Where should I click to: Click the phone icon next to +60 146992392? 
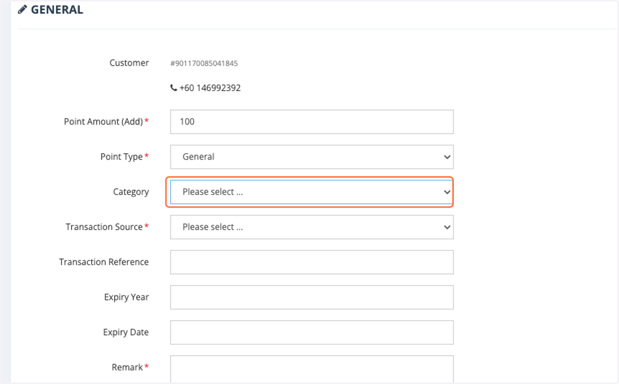point(174,88)
